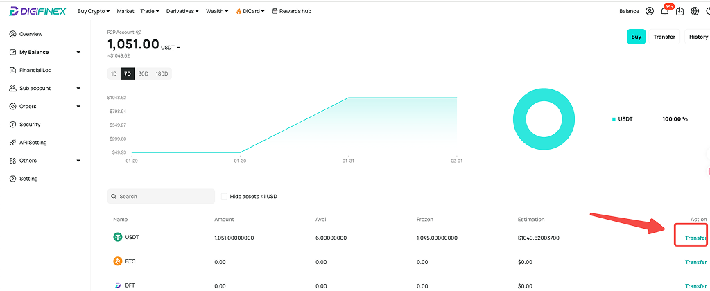This screenshot has height=291, width=710.
Task: Click the Overview sidebar icon
Action: click(12, 34)
